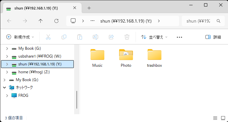This screenshot has width=228, height=122.
Task: Select the Photo folder
Action: click(x=126, y=58)
